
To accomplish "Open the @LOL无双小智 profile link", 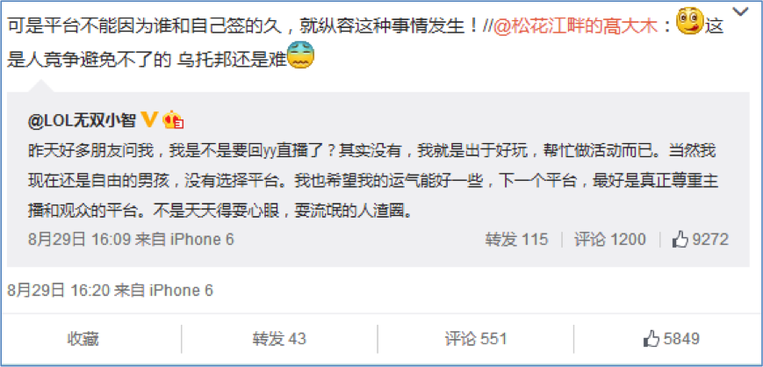I will pos(82,120).
